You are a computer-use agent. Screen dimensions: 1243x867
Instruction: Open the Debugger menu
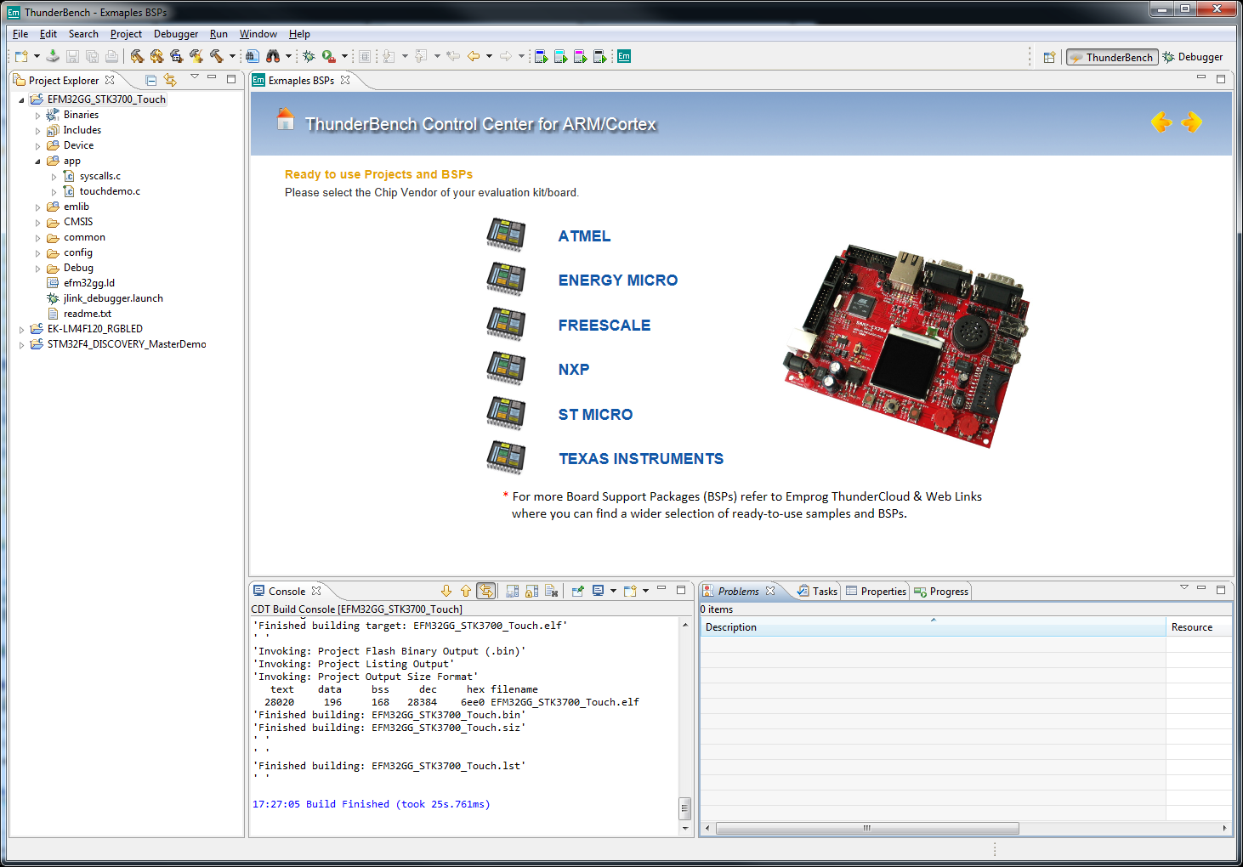[x=176, y=34]
